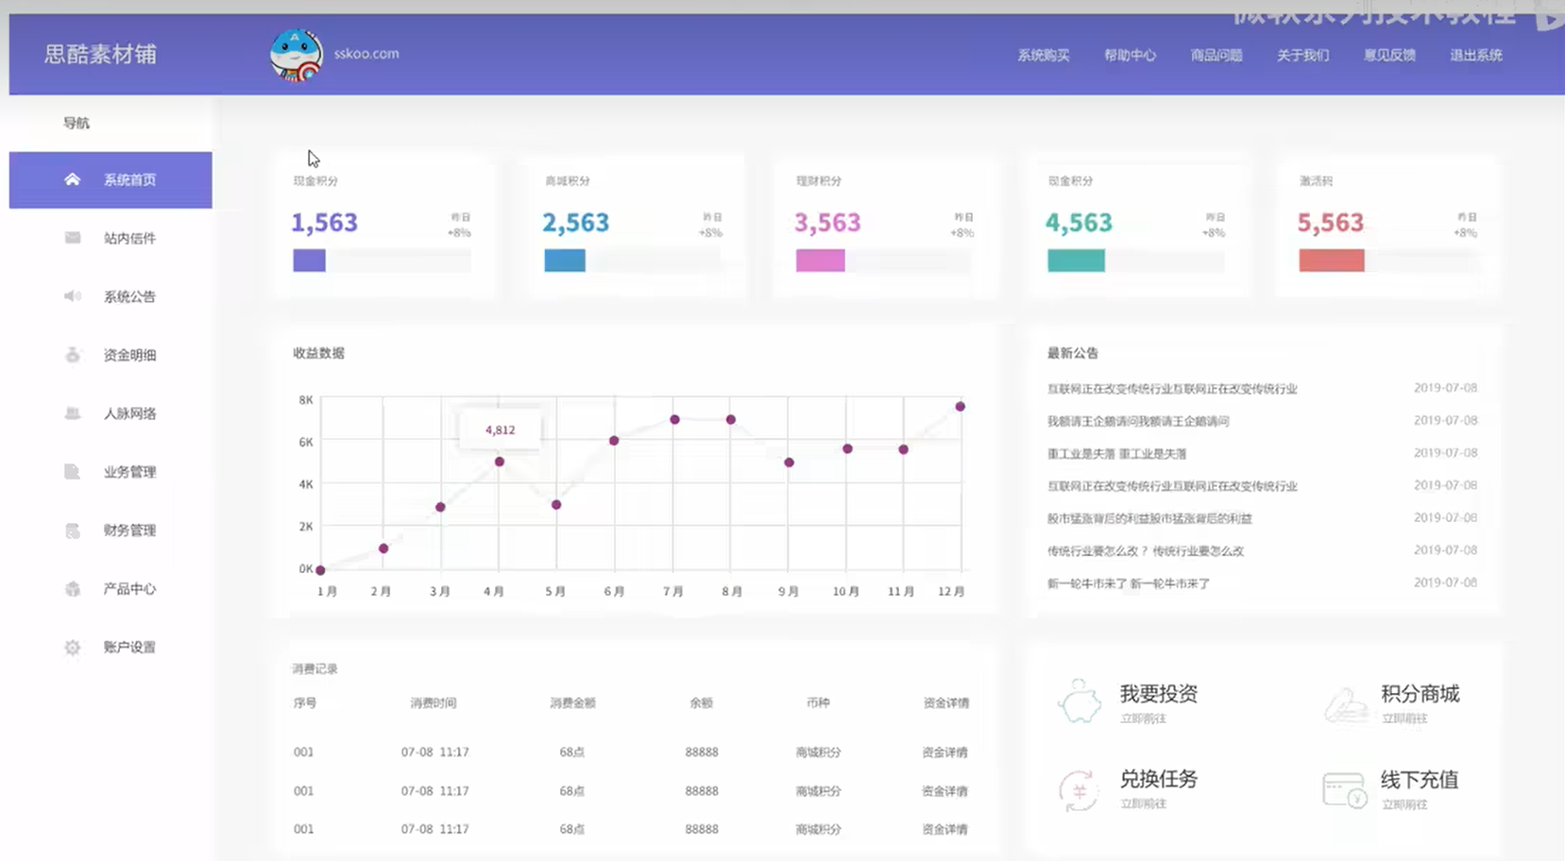1565x861 pixels.
Task: Open 站内信件 in the sidebar
Action: (111, 238)
